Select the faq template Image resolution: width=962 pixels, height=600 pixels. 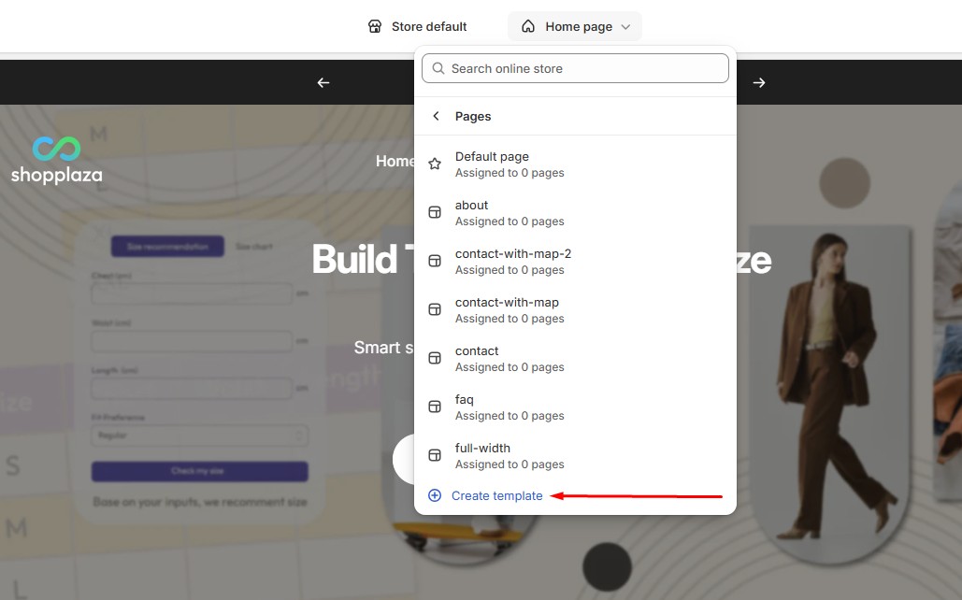pyautogui.click(x=465, y=400)
